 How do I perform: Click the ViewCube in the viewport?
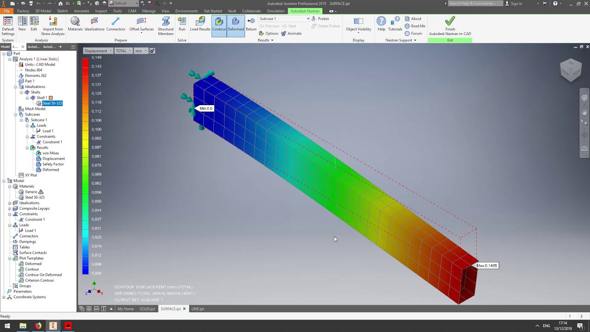click(x=571, y=70)
